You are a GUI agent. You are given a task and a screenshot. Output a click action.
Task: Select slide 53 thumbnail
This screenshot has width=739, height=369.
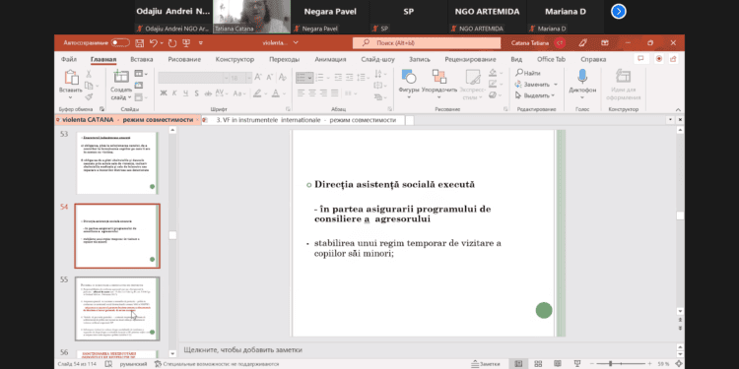coord(117,162)
